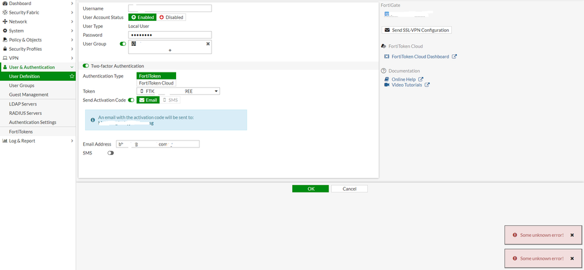Remove the user group with X icon
Screen dimensions: 584x270
click(208, 44)
